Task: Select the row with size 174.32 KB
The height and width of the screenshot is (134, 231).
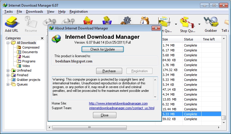Action: click(191, 70)
